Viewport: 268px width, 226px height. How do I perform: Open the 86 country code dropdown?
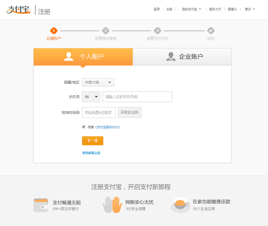tap(91, 97)
